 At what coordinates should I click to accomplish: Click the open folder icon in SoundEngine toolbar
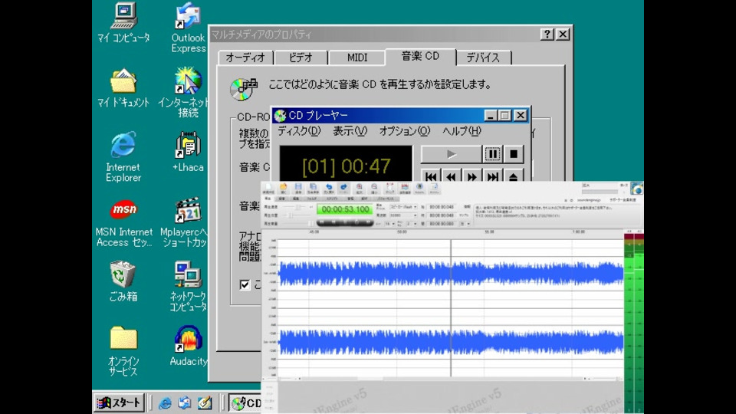284,189
